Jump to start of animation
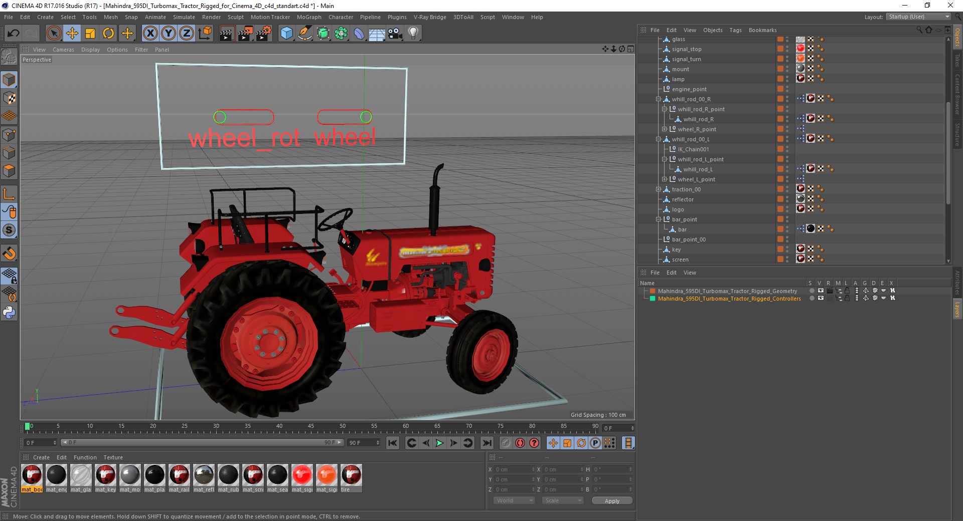Screen dimensions: 963x521 393,443
